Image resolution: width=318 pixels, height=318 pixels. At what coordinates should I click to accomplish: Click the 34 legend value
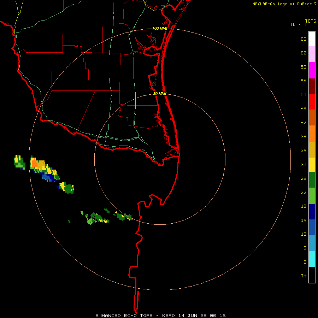(x=304, y=151)
